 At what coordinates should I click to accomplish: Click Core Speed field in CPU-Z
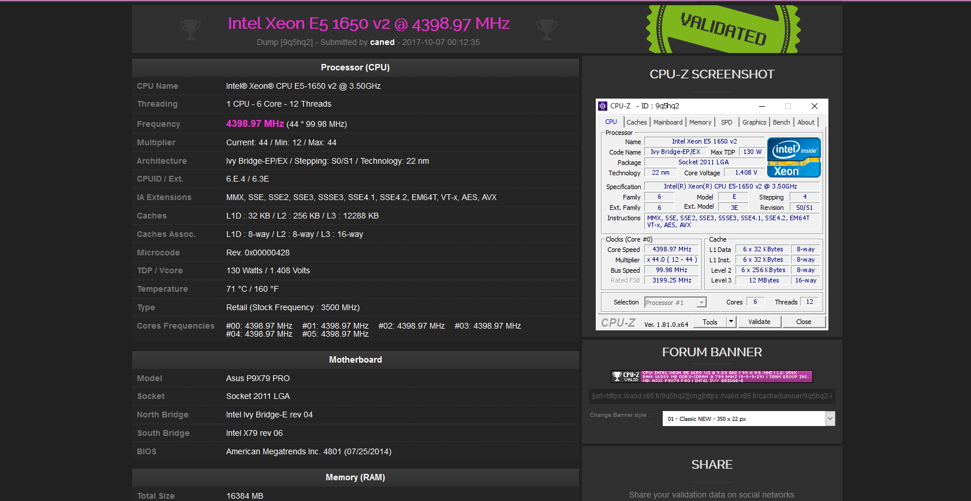(x=672, y=250)
